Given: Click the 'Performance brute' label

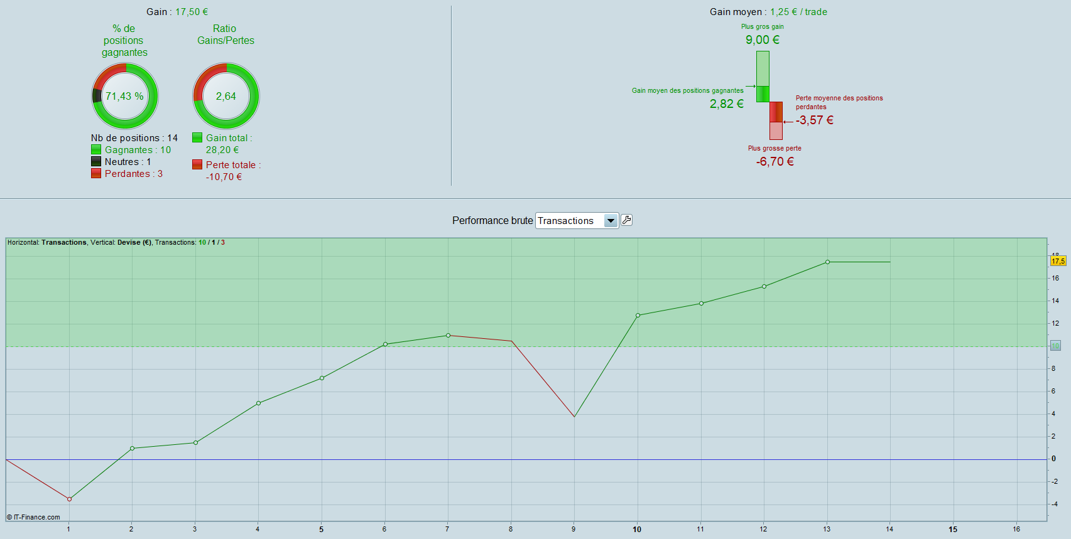Looking at the screenshot, I should (x=492, y=221).
